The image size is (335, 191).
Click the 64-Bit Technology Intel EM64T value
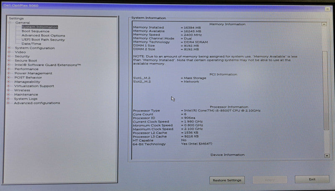point(196,144)
